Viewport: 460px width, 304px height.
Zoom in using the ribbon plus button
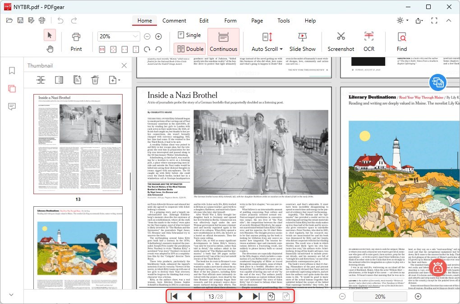tap(158, 36)
